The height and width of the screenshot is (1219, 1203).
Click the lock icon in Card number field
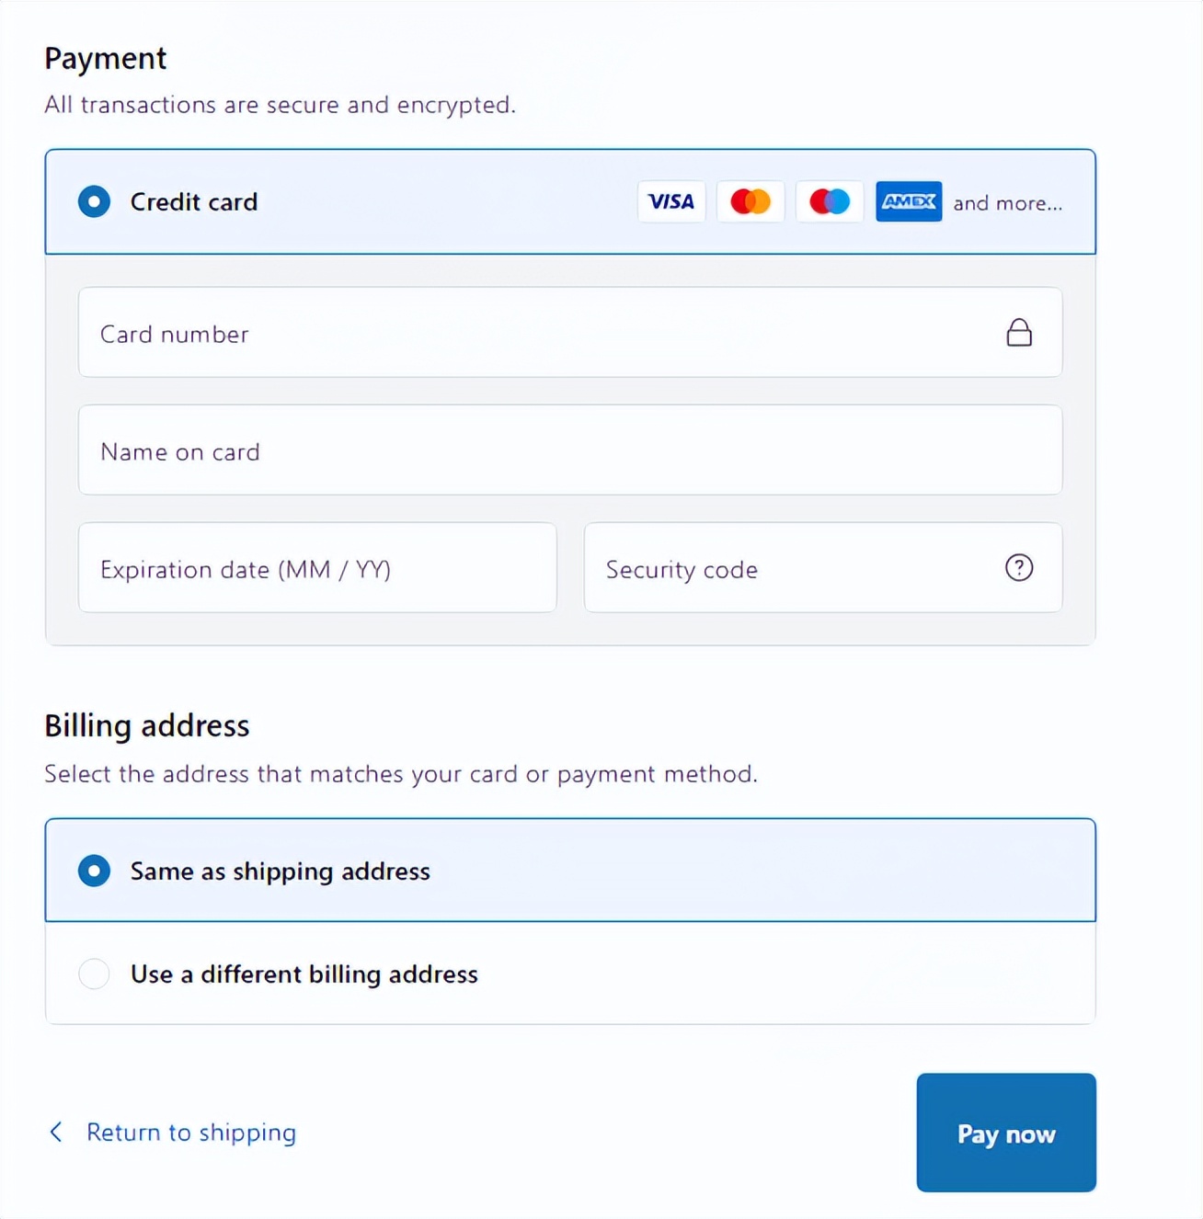pos(1019,333)
